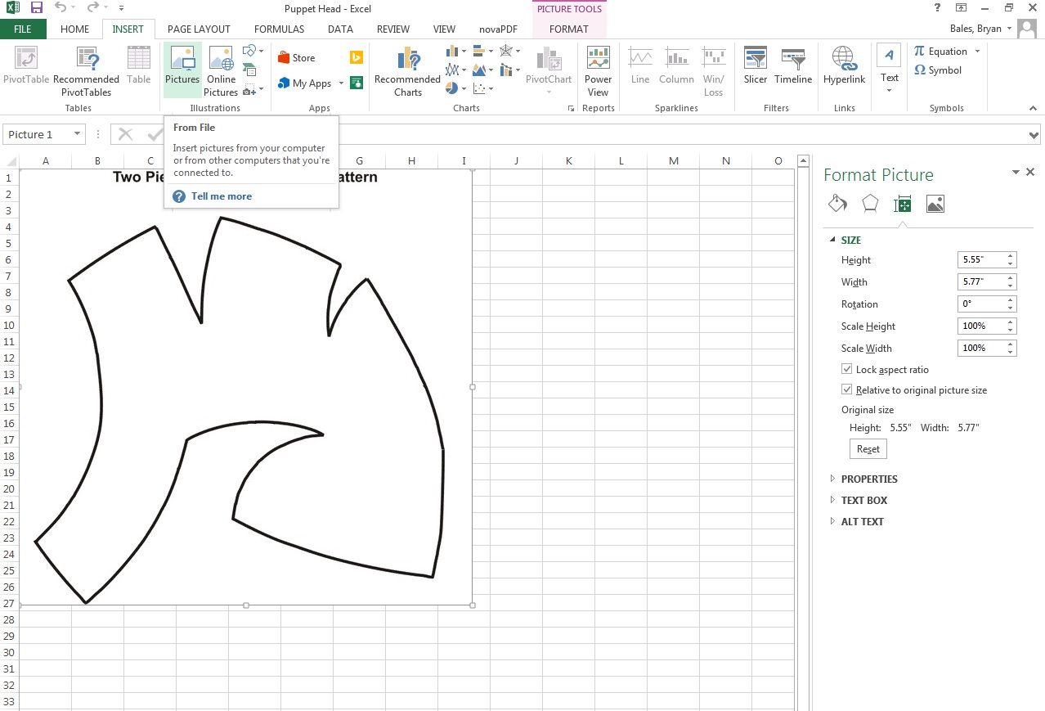Insert a Win/Loss sparkline

click(713, 70)
